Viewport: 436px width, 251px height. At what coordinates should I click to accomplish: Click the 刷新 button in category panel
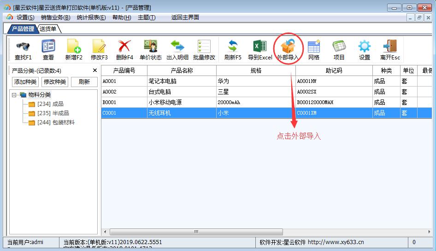(x=84, y=82)
